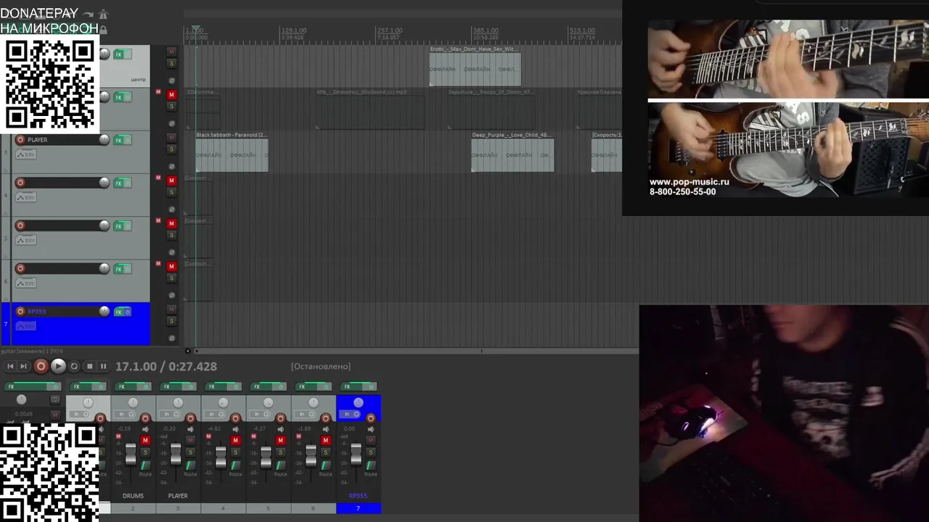Invert phase on the RP355 track
929x522 pixels.
172,338
